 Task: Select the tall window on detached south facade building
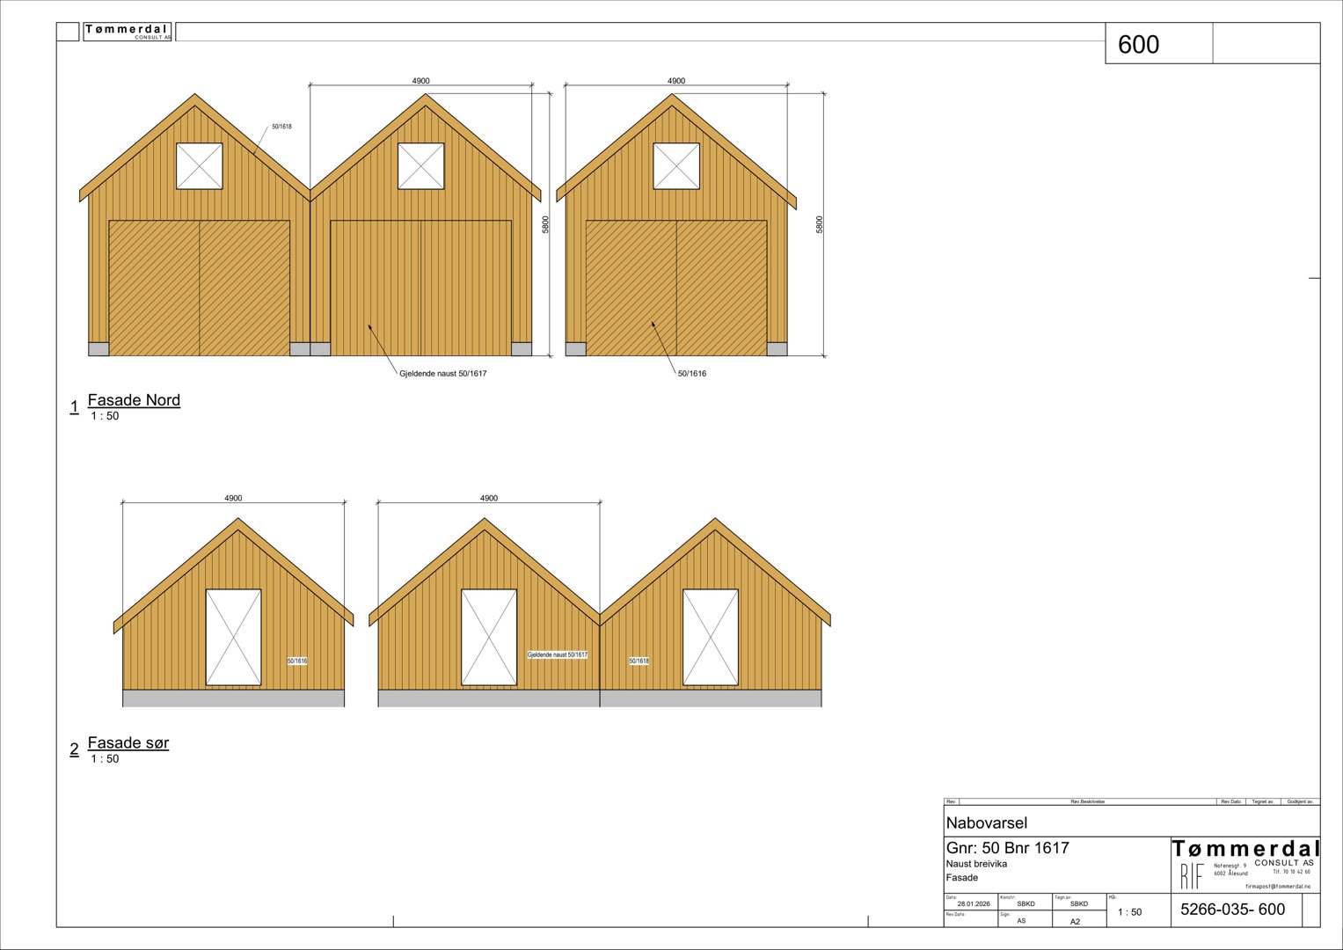point(233,638)
